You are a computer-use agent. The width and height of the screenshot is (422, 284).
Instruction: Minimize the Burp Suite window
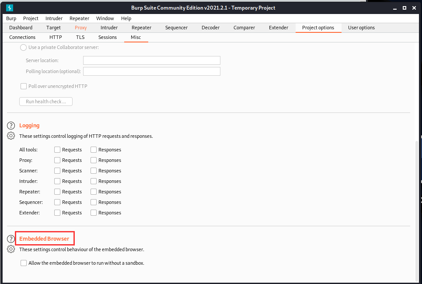[x=395, y=8]
